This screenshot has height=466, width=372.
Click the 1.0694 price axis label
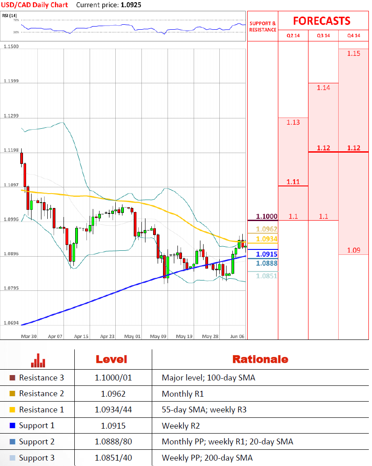(x=11, y=323)
